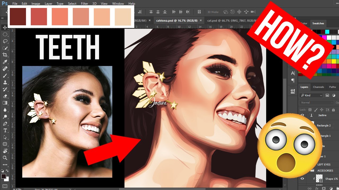
Task: Open the Character panel icon
Action: (x=293, y=73)
